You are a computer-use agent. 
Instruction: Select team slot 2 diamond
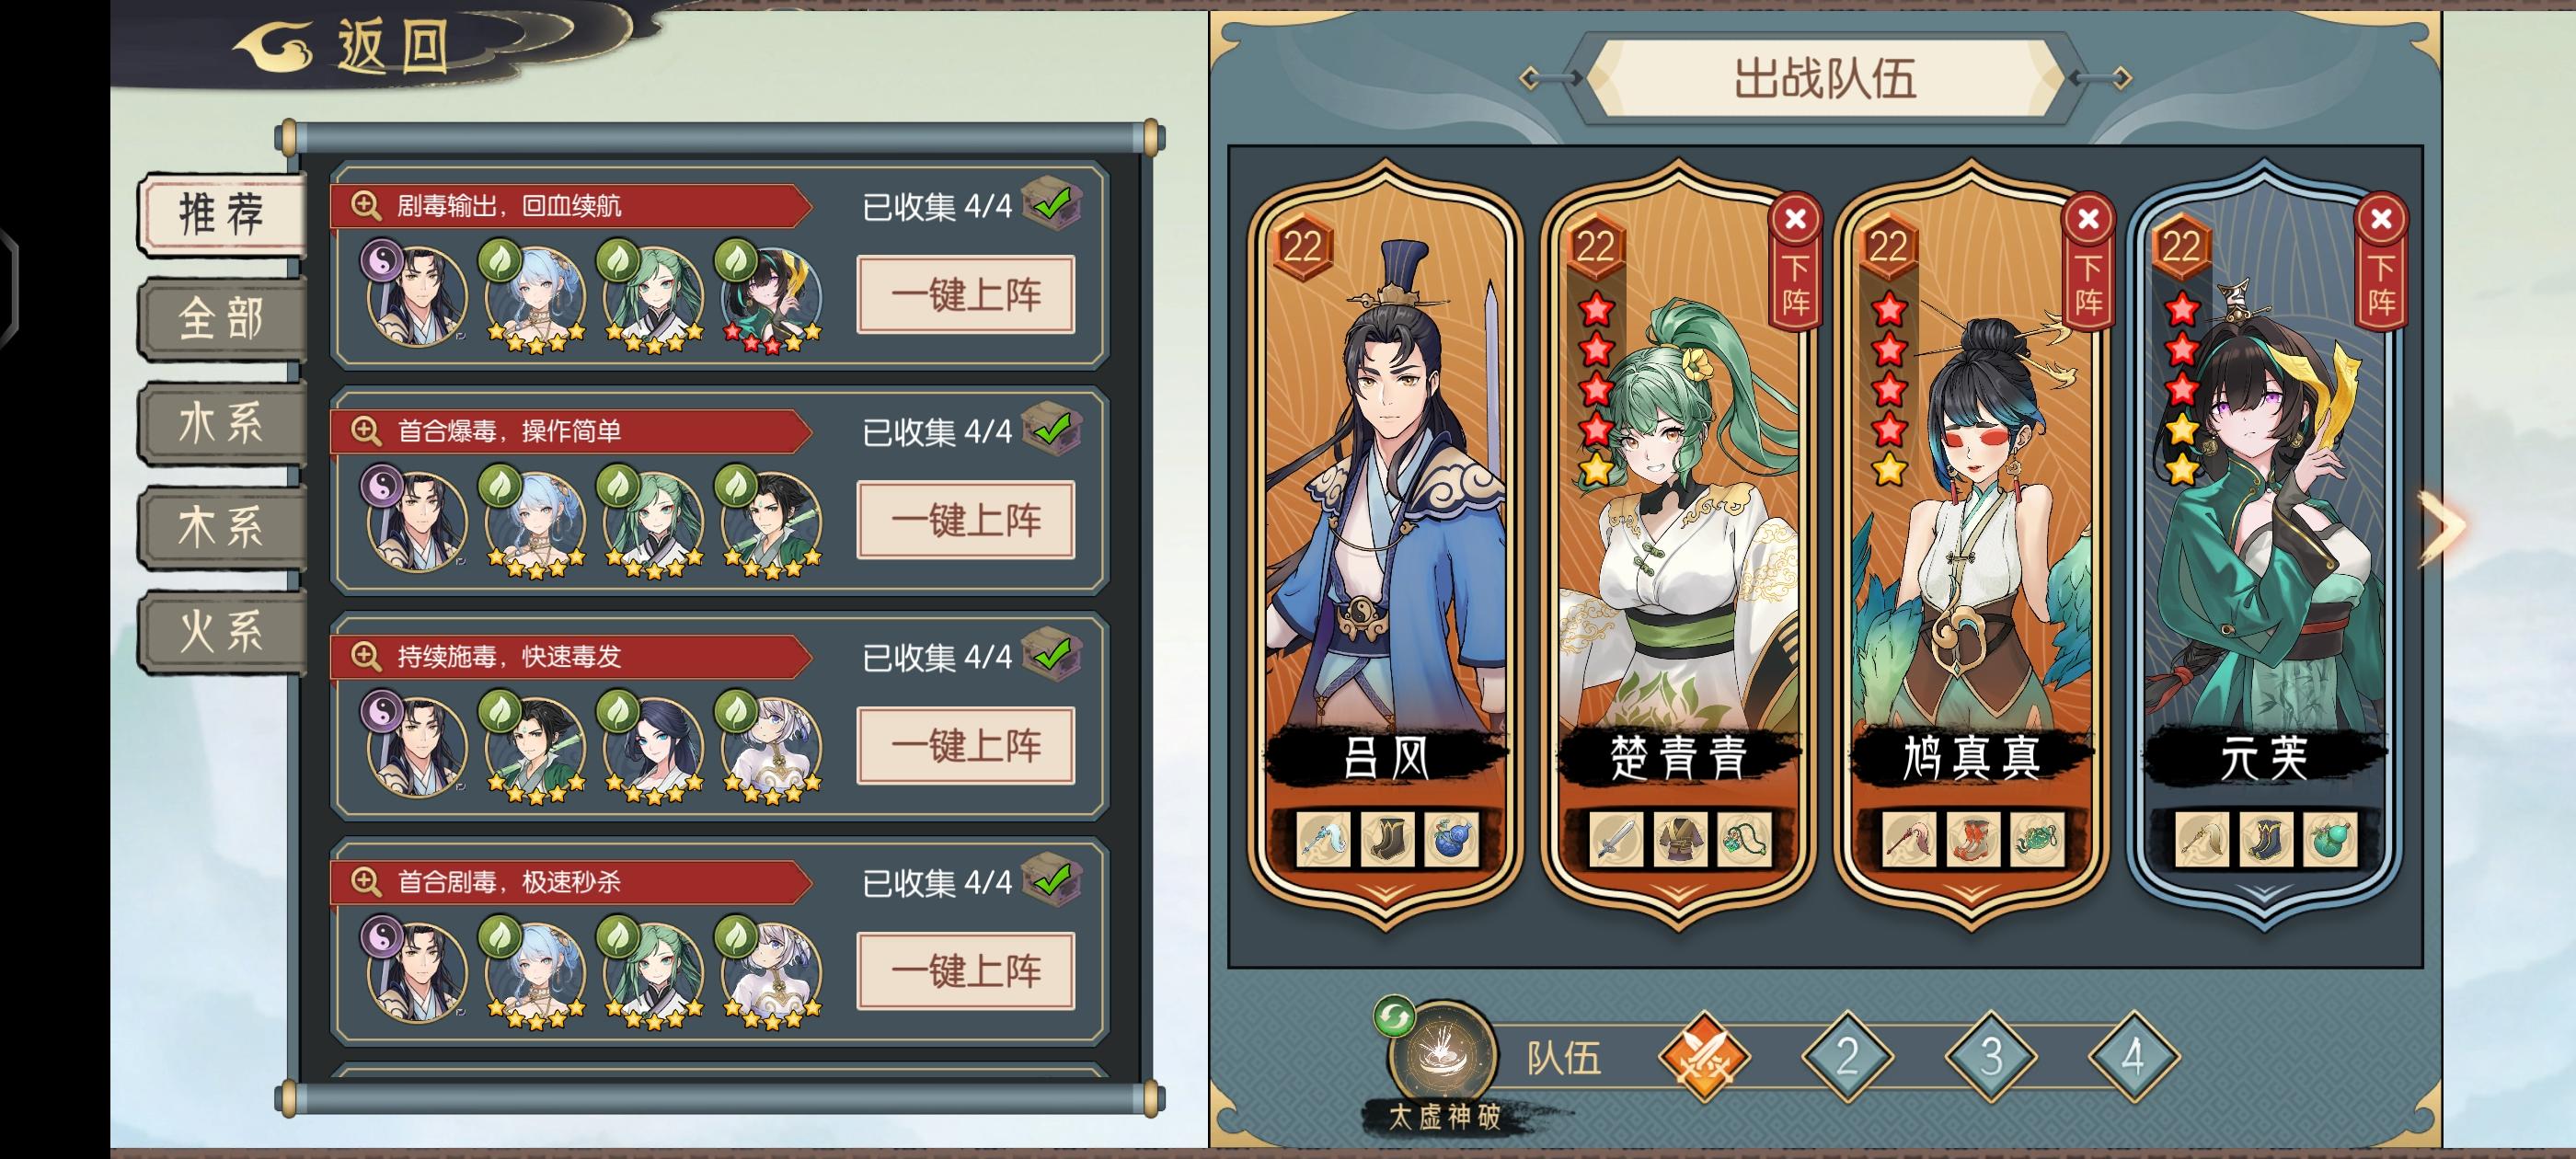[1847, 1056]
